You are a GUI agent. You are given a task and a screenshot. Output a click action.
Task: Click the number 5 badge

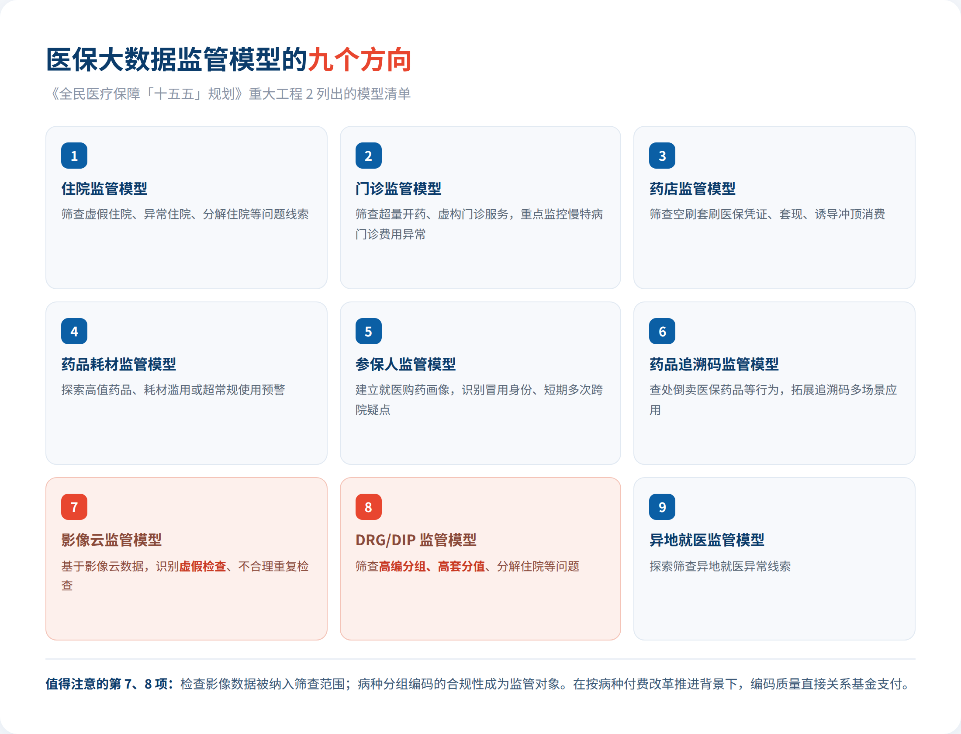click(x=368, y=331)
